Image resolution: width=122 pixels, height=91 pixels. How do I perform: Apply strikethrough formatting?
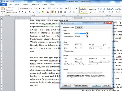click(30, 12)
